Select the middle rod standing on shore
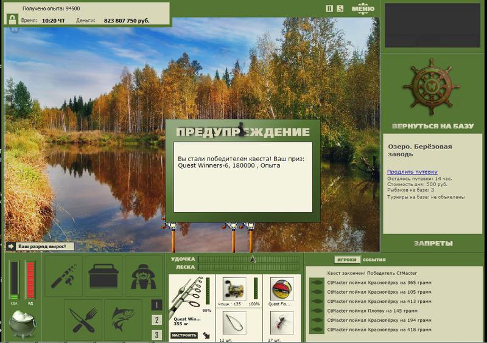 (233, 237)
